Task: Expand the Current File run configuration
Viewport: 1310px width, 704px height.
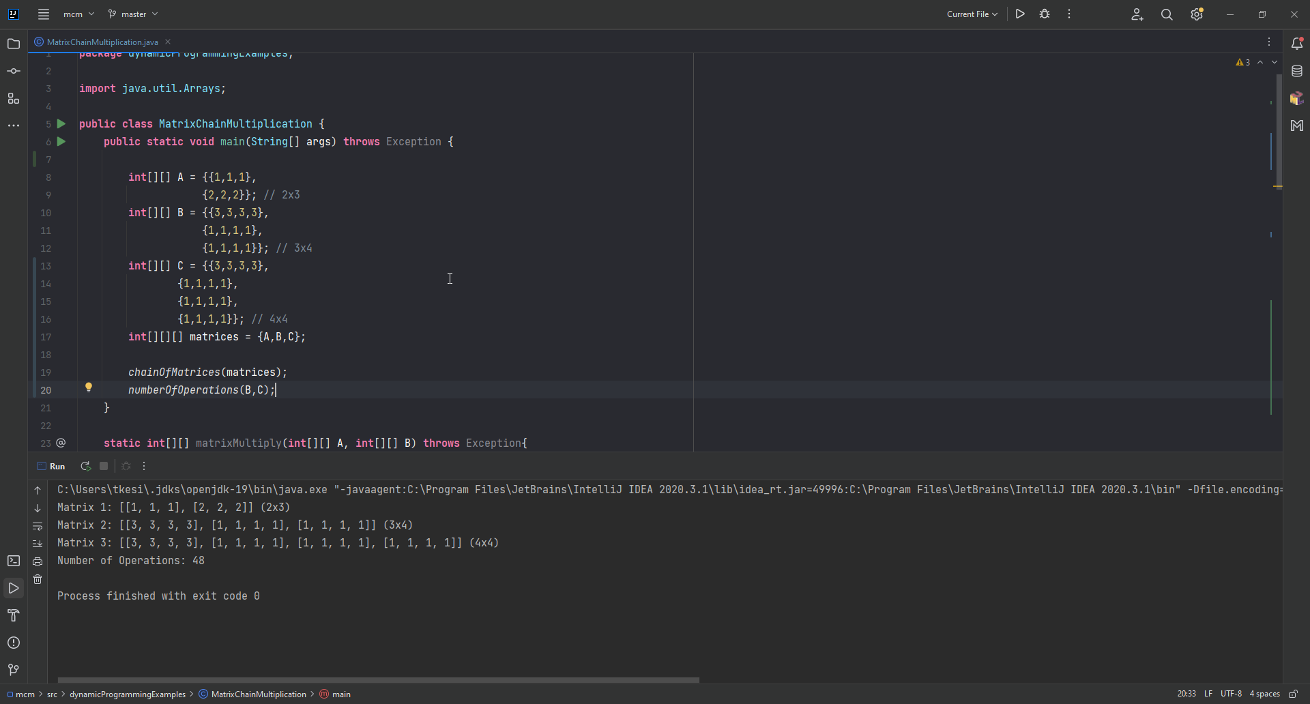Action: (x=972, y=14)
